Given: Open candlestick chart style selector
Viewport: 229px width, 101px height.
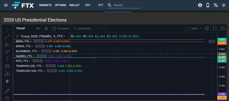Looking at the screenshot, I should [x=46, y=28].
